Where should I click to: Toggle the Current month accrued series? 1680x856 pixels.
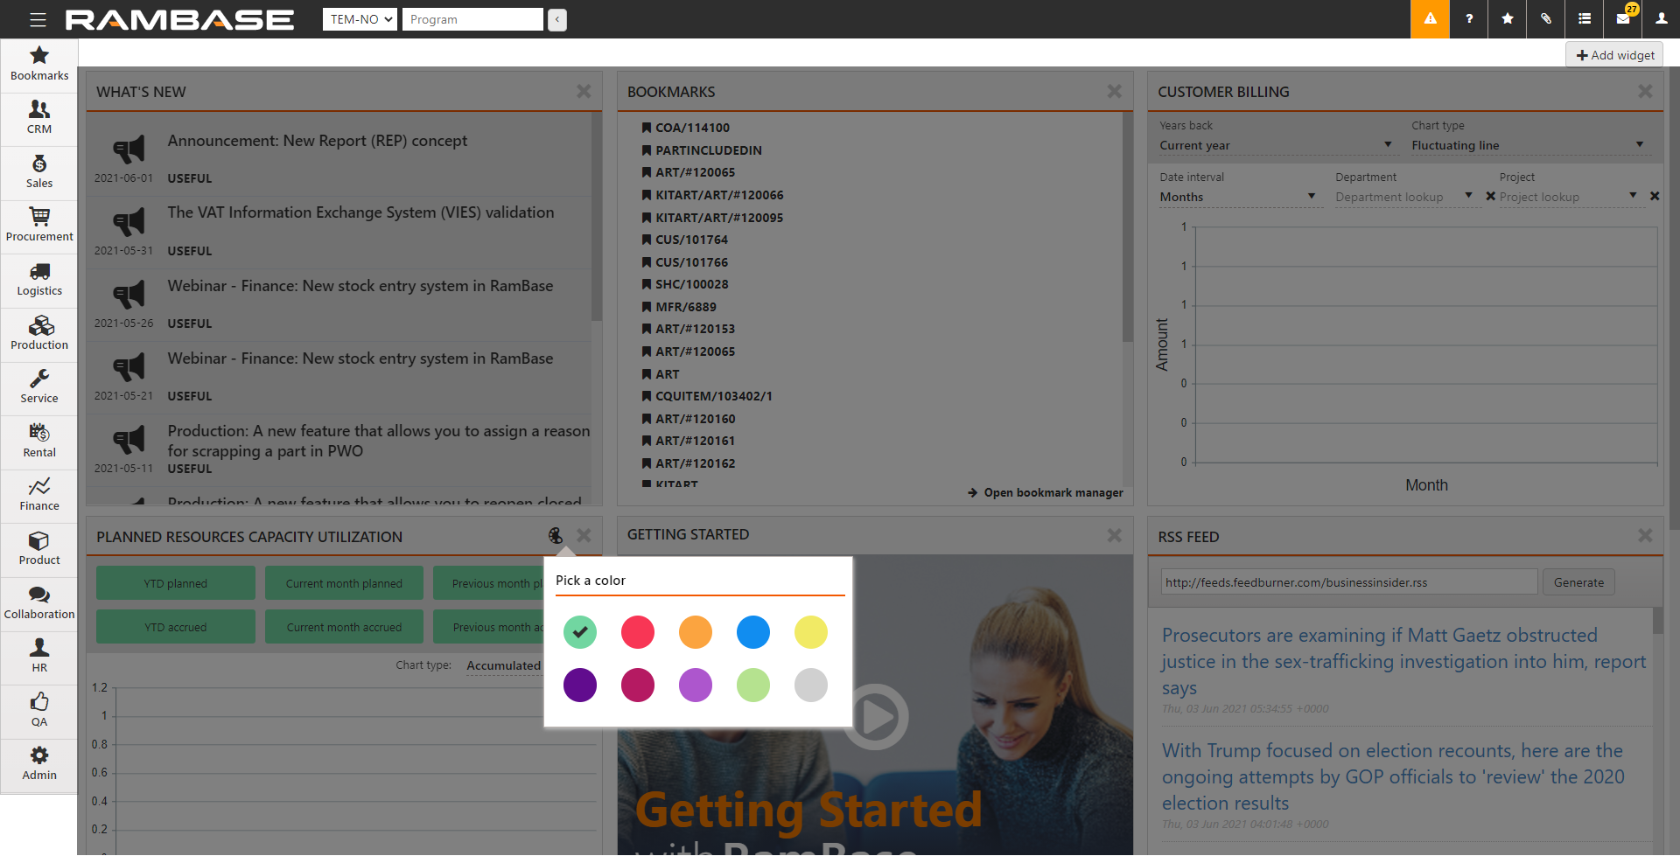(x=344, y=627)
